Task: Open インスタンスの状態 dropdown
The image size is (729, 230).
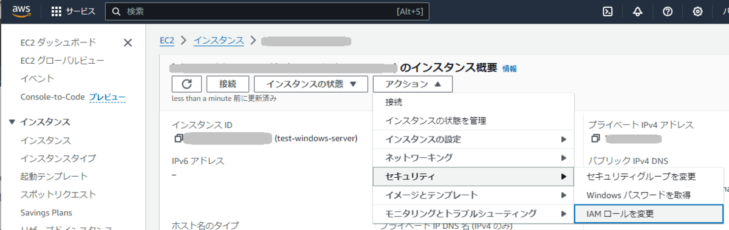Action: [x=310, y=84]
